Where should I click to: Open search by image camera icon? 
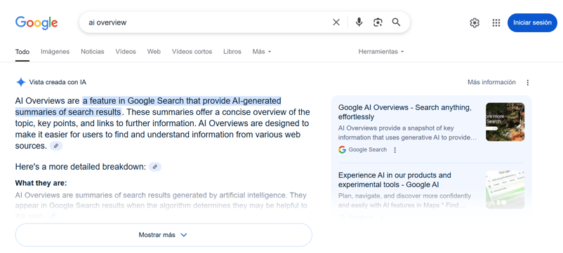coord(378,22)
